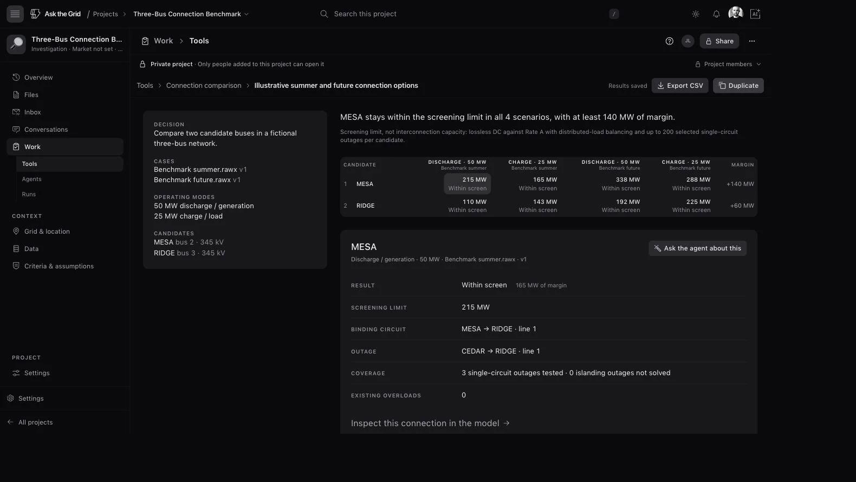Viewport: 856px width, 482px height.
Task: Click the user profile avatar
Action: click(x=735, y=13)
